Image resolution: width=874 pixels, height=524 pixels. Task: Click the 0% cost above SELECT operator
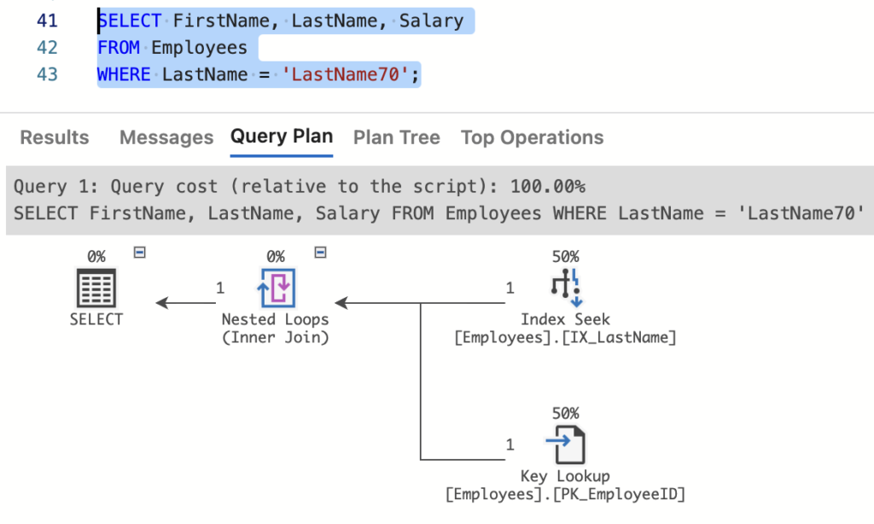[x=96, y=256]
